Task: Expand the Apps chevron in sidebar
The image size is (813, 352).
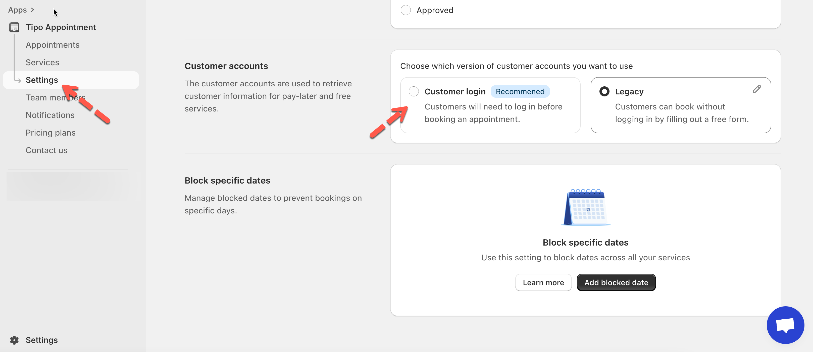Action: 32,10
